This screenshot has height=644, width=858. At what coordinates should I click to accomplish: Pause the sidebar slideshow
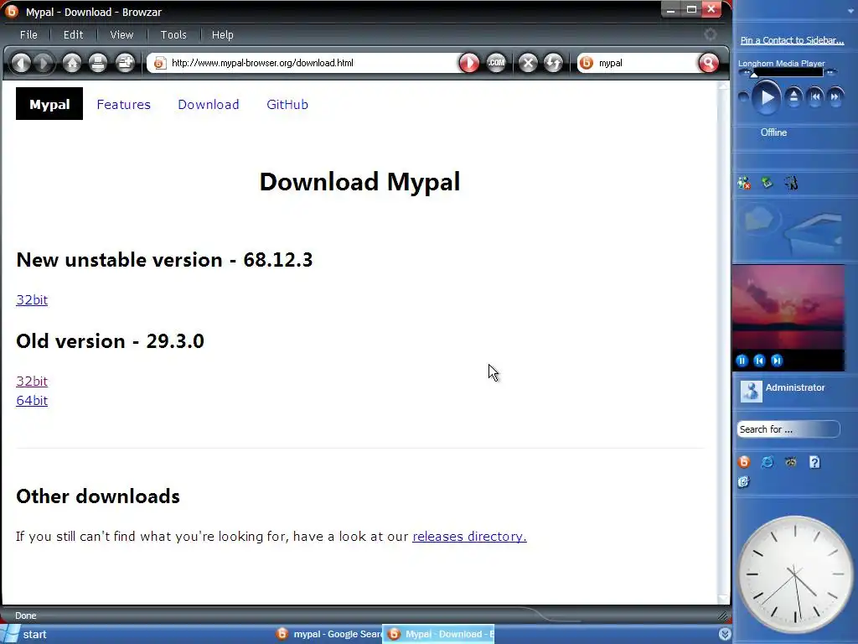click(x=742, y=361)
